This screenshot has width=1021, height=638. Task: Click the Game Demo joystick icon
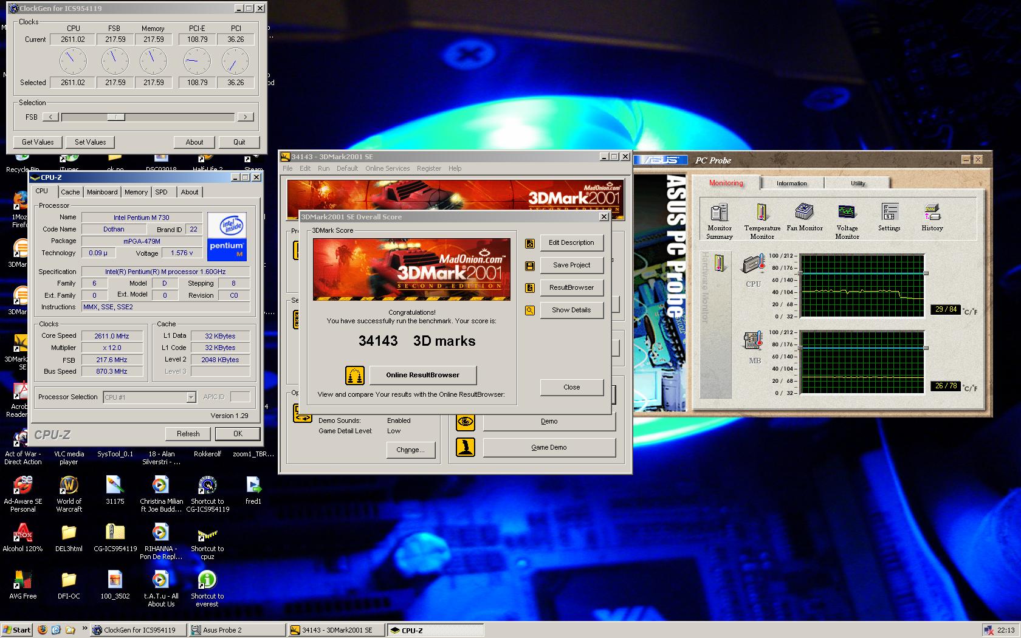[x=466, y=447]
